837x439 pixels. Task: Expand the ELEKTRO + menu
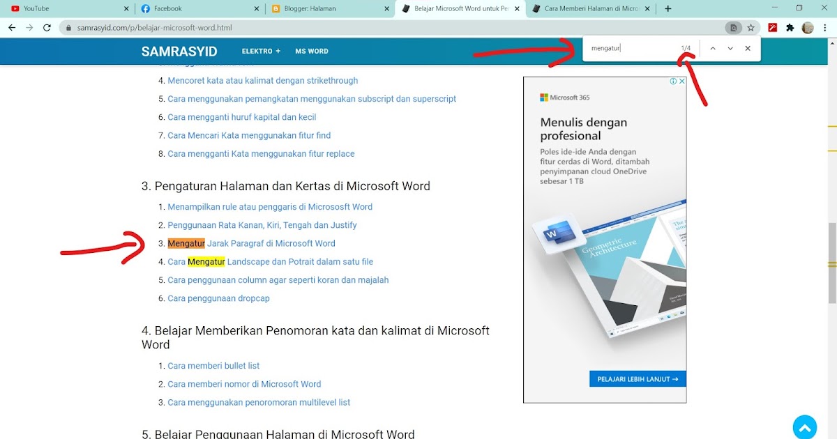click(260, 51)
